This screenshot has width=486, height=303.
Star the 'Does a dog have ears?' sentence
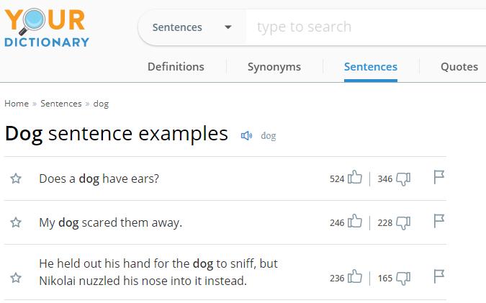(16, 178)
